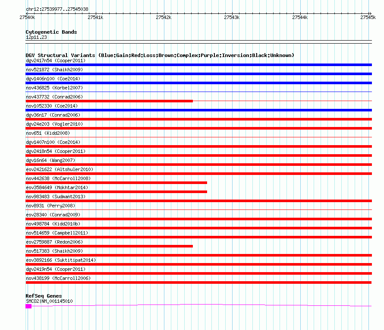
Task: Open variant dgv1406n100 (Coe2014)
Action: (x=53, y=79)
